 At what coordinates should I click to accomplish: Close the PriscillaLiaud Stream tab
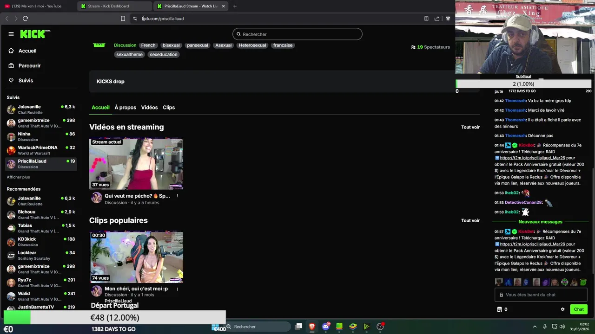pyautogui.click(x=224, y=6)
